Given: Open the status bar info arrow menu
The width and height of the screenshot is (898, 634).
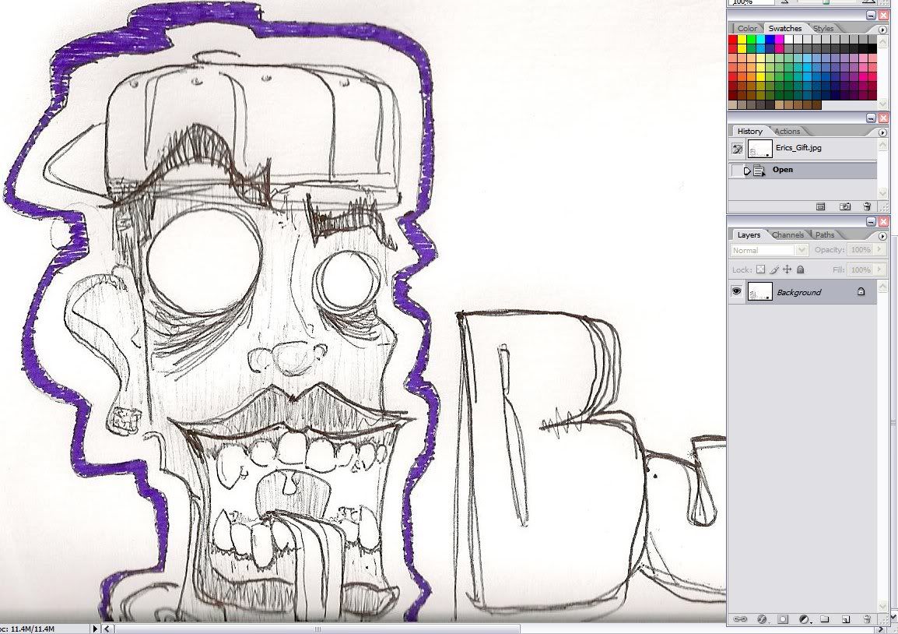Looking at the screenshot, I should [95, 629].
